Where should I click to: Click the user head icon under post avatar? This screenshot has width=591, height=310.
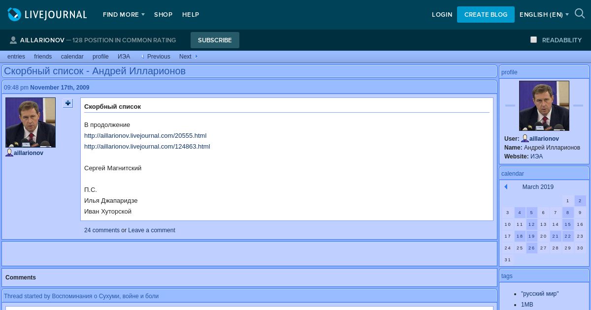pos(9,153)
